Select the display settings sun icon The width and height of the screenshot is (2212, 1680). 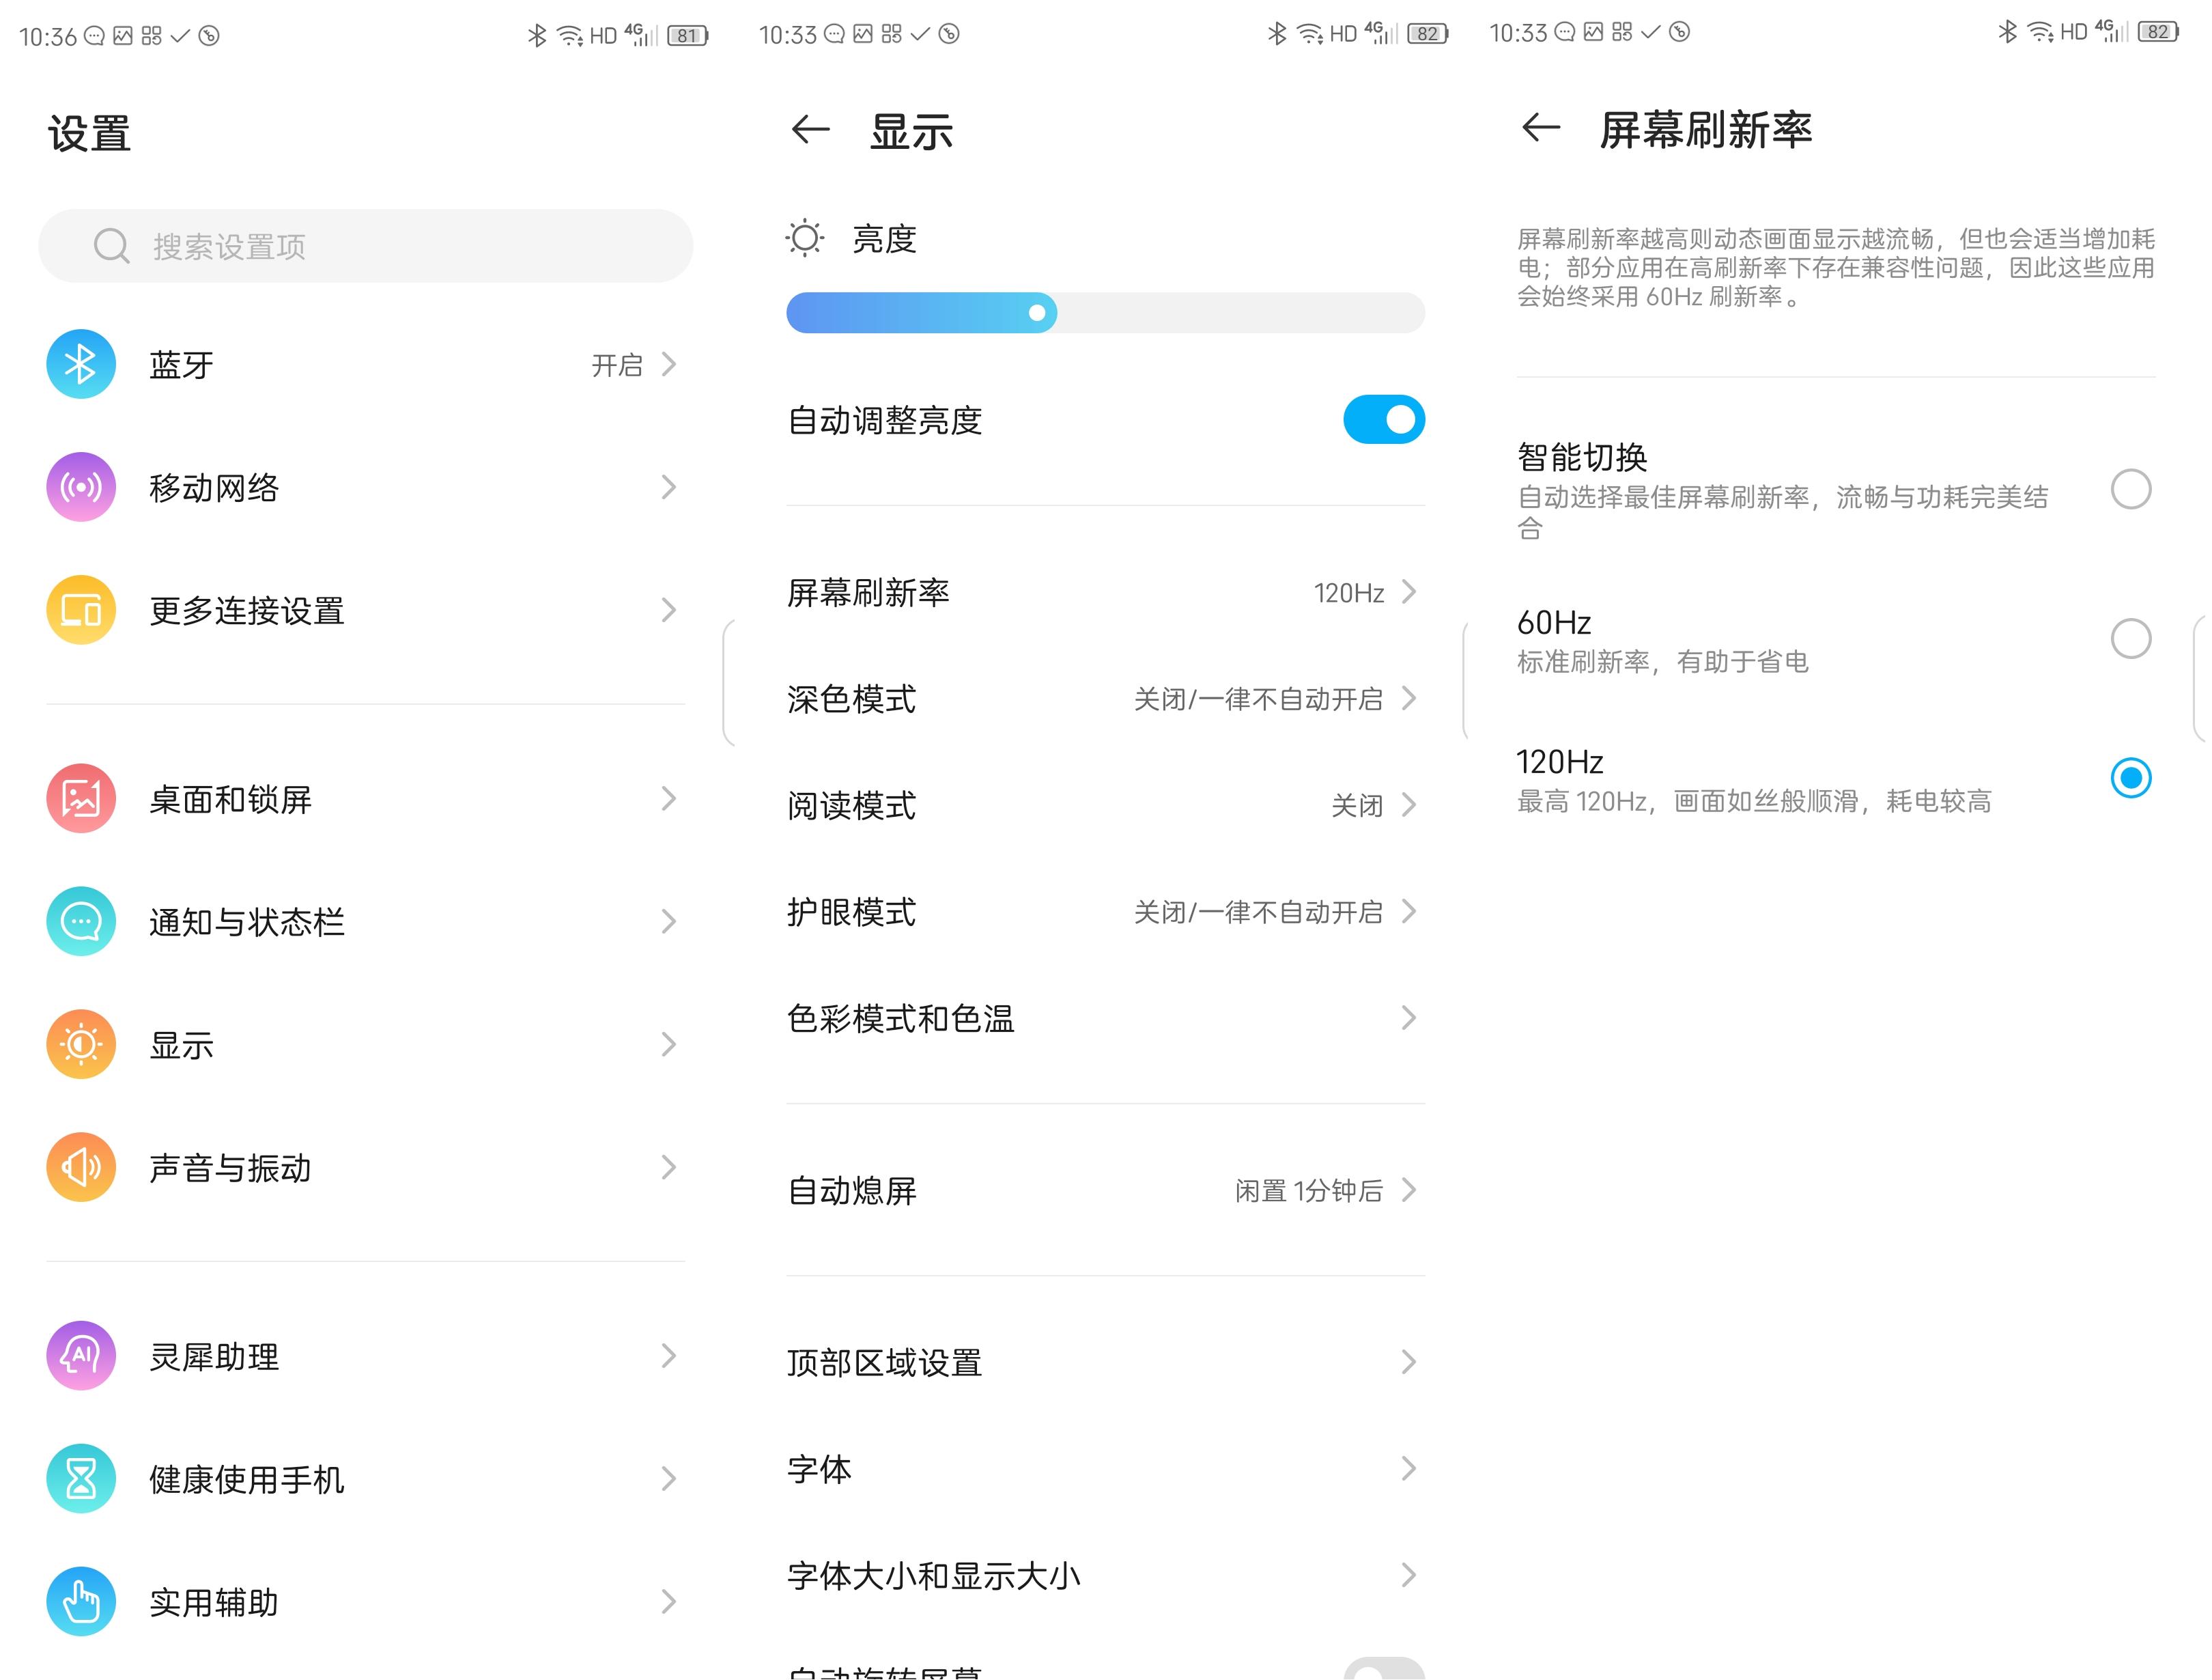coord(81,1044)
